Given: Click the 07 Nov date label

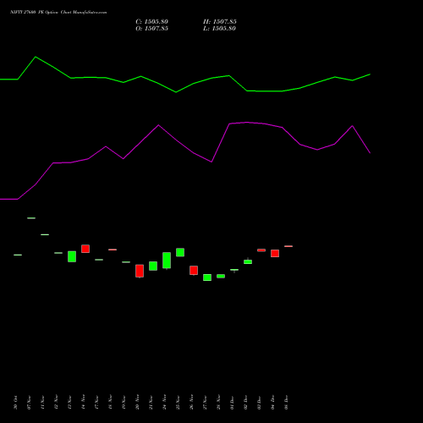Looking at the screenshot, I should (29, 403).
